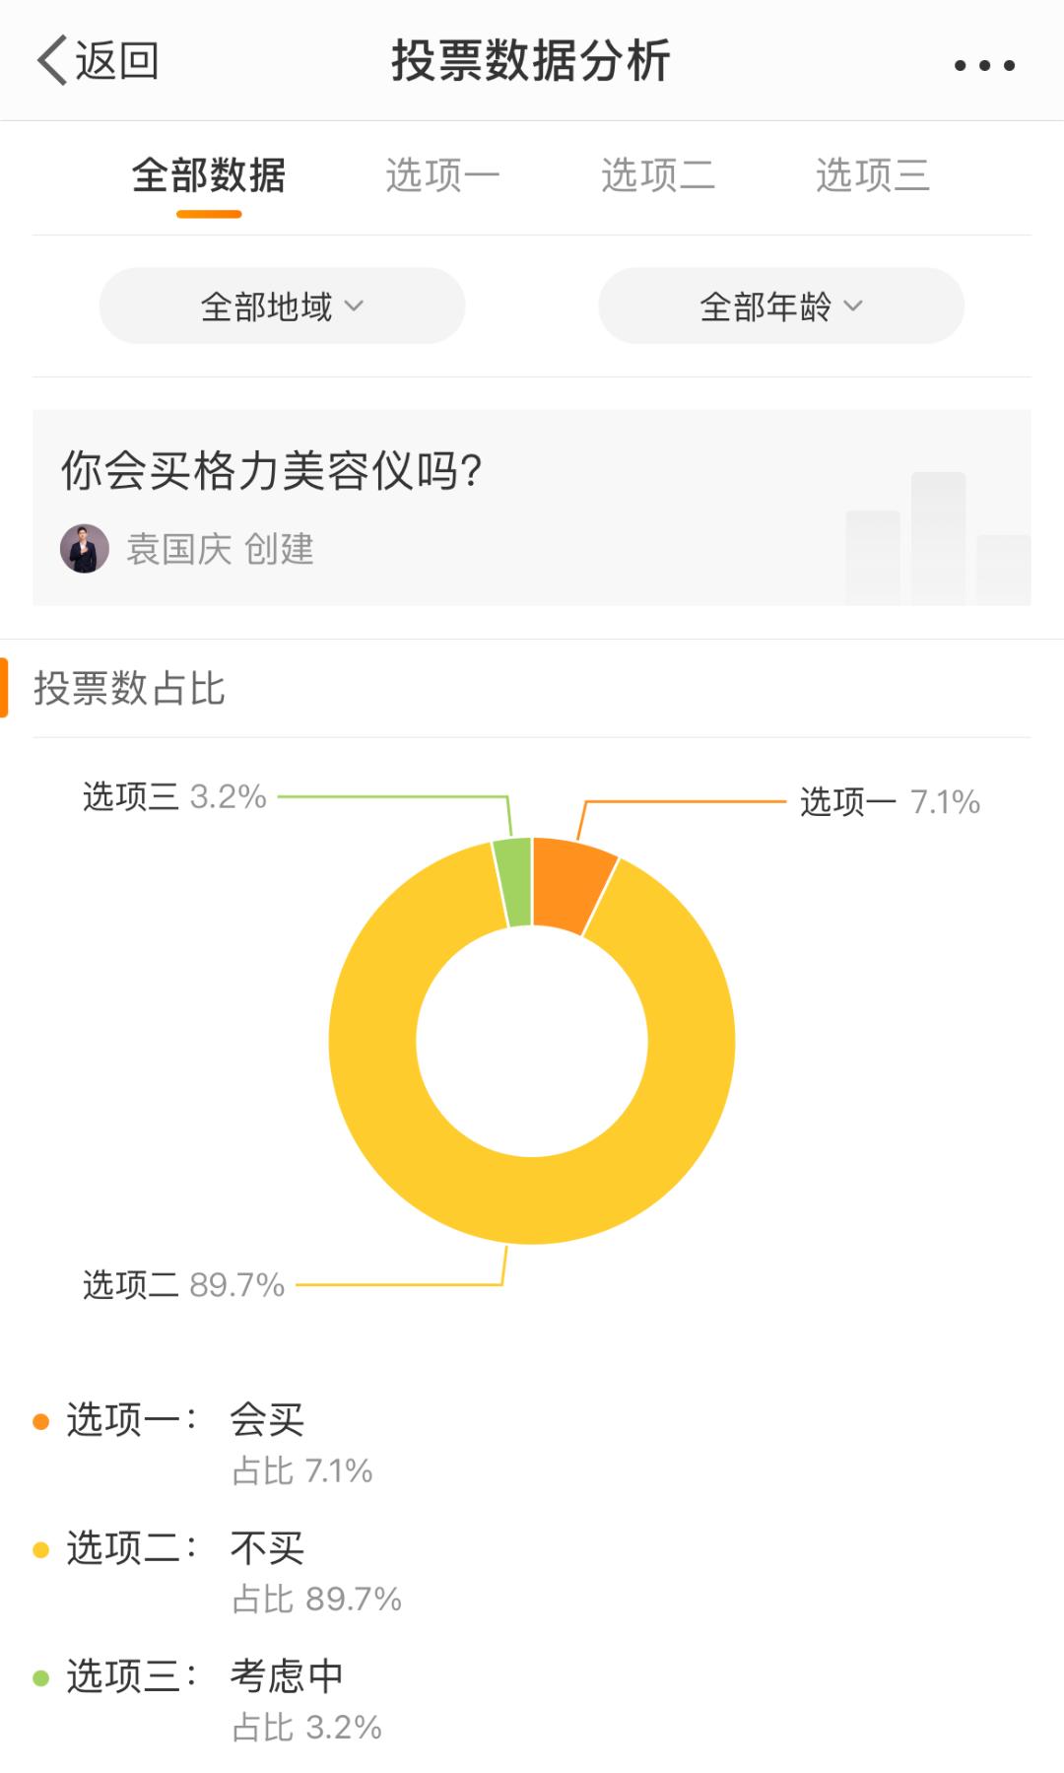The height and width of the screenshot is (1773, 1064).
Task: Click the orange 选项一 donut slice
Action: click(x=571, y=883)
